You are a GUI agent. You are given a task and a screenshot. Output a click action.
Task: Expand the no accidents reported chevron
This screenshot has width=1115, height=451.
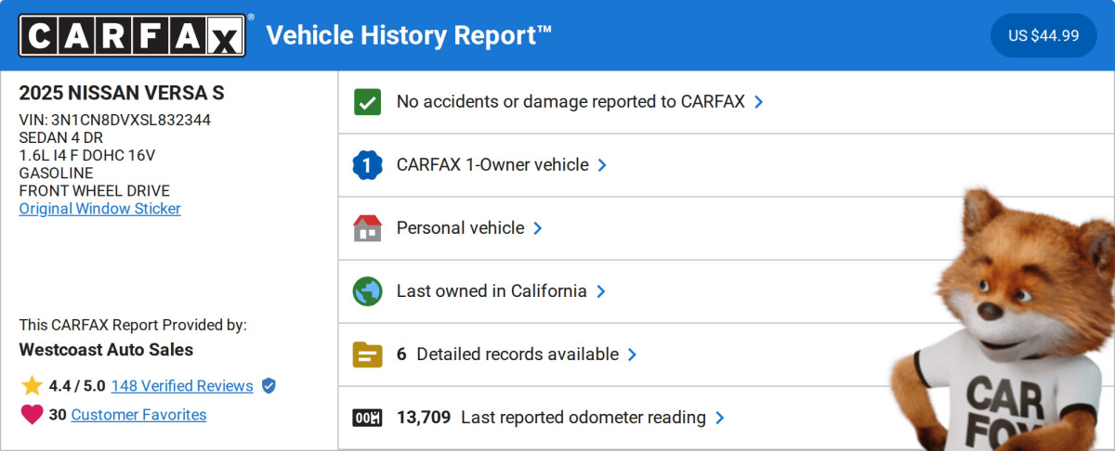coord(759,102)
